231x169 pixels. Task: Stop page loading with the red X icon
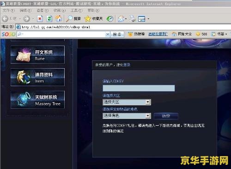tap(40, 19)
